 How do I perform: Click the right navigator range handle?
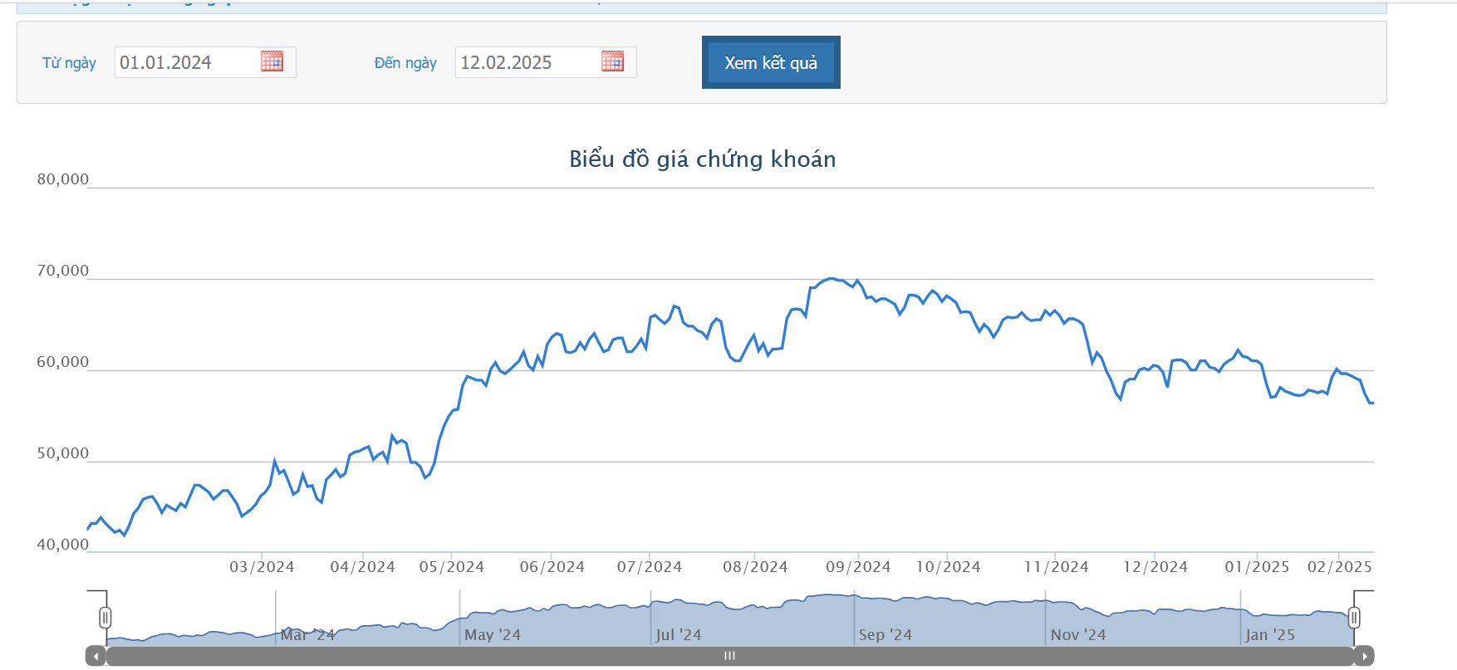1354,618
